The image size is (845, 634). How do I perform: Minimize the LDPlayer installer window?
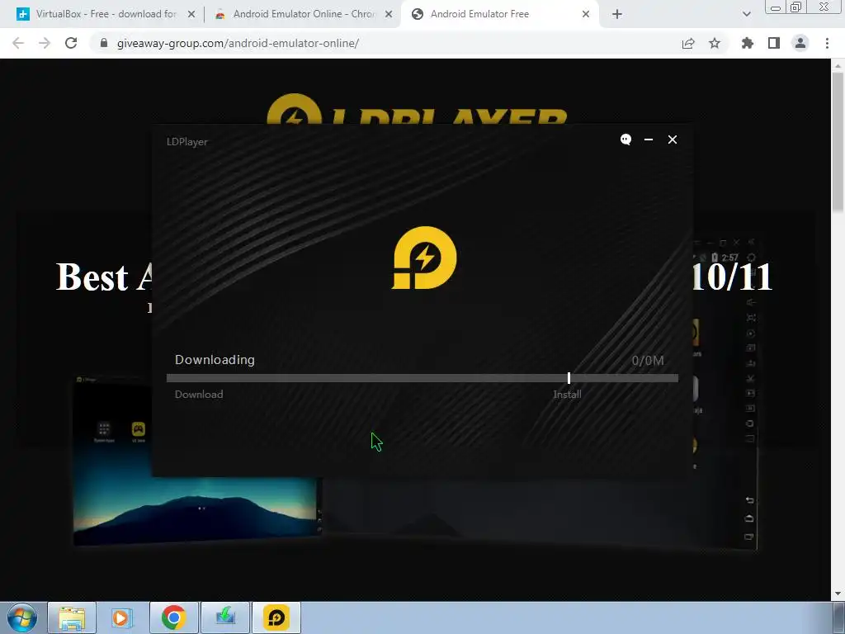[x=649, y=140]
